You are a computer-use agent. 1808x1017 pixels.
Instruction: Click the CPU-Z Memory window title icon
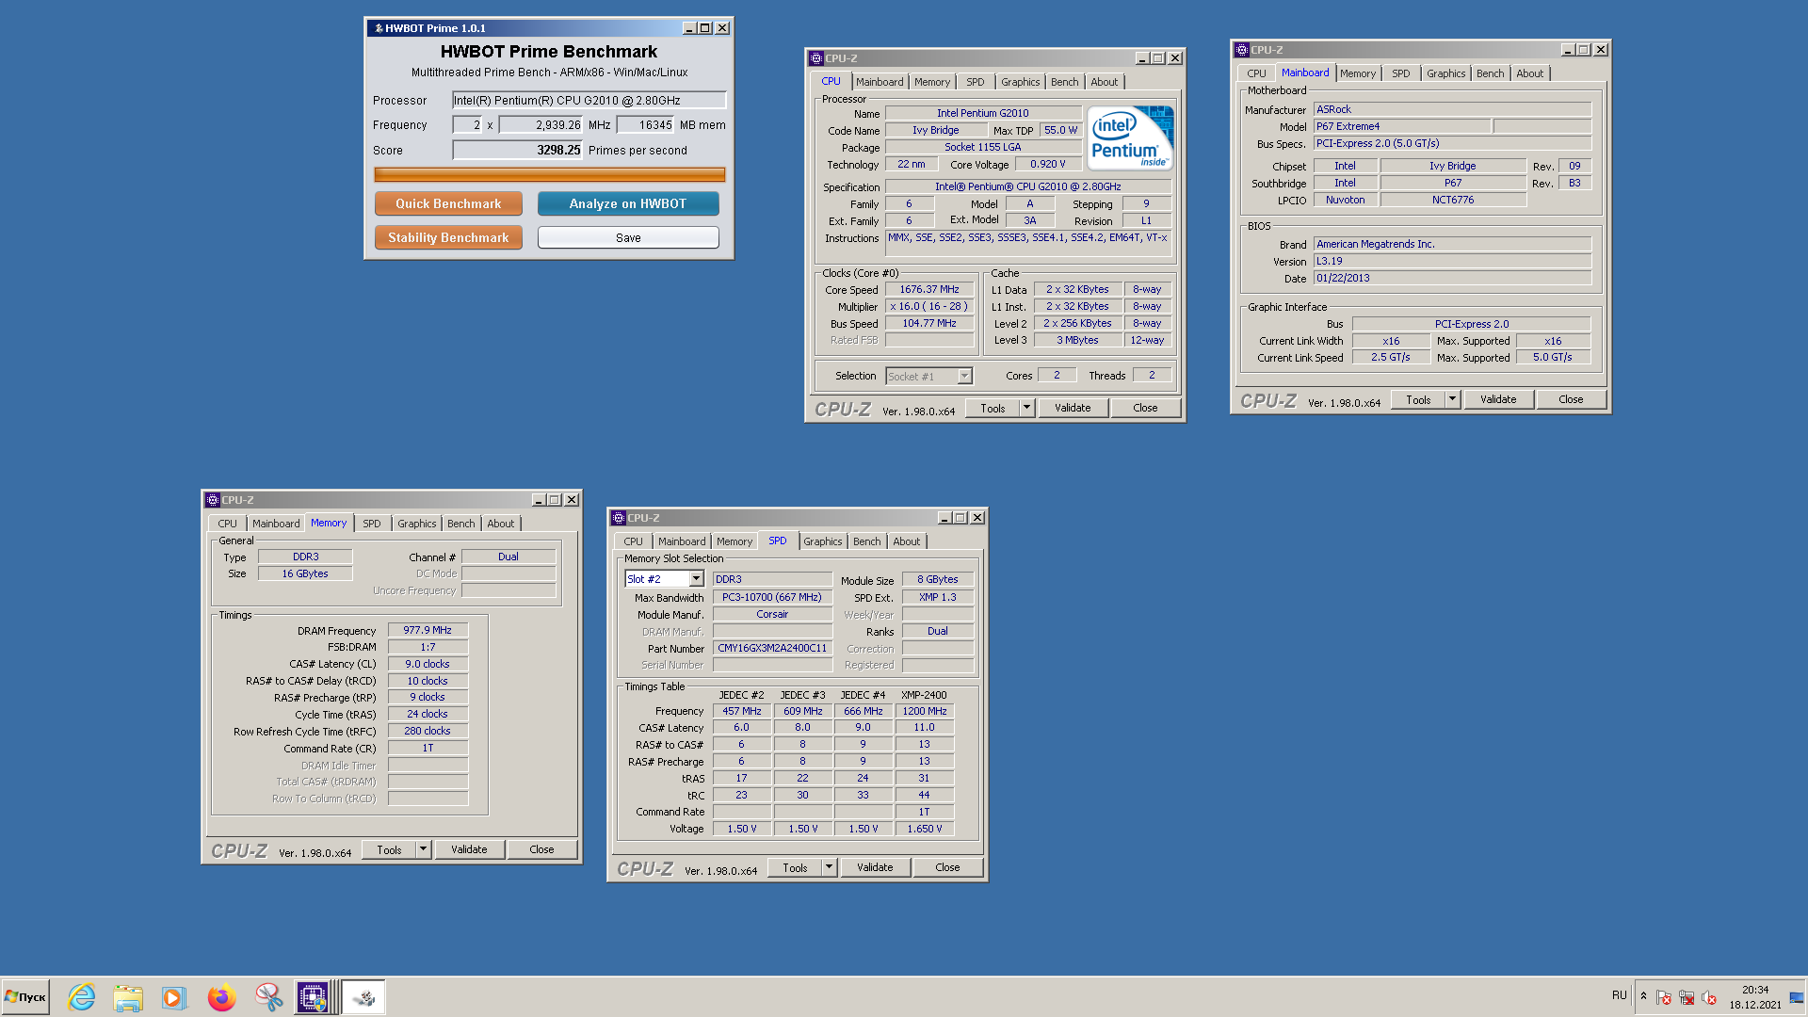point(213,500)
